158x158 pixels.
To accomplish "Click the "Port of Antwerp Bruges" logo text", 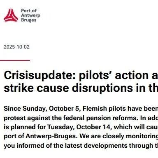I will 30,15.
